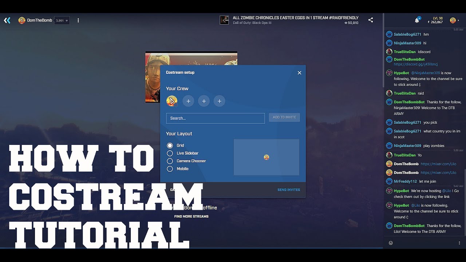Click the crew leader avatar in Your Crew
Image resolution: width=466 pixels, height=262 pixels.
tap(172, 101)
